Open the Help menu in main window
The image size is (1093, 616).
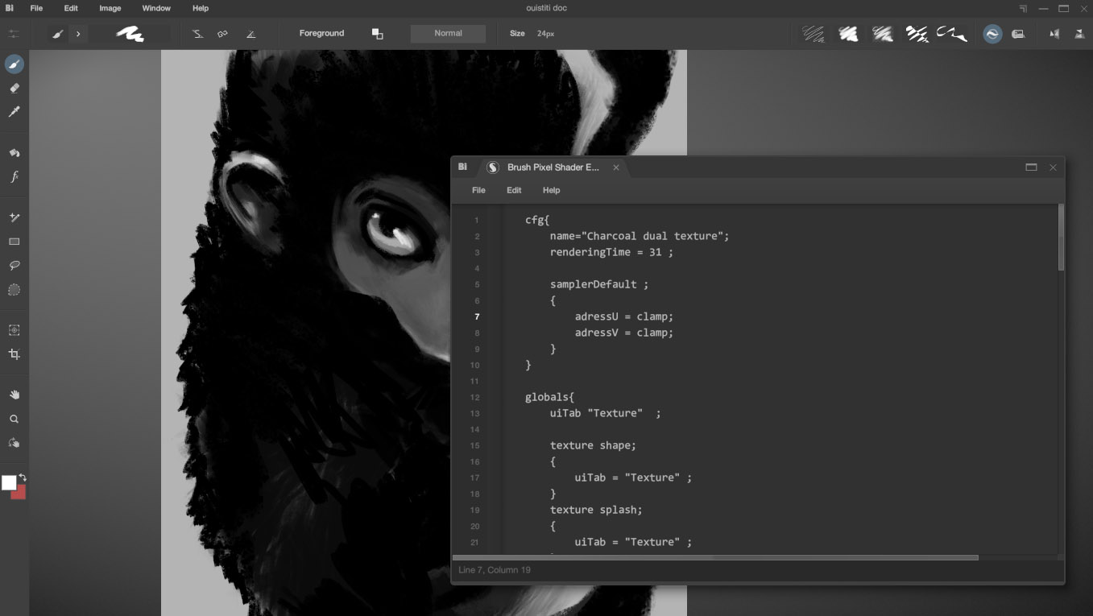coord(201,8)
